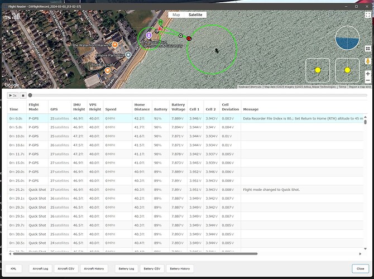
Task: Open the Battery Log
Action: tap(126, 268)
